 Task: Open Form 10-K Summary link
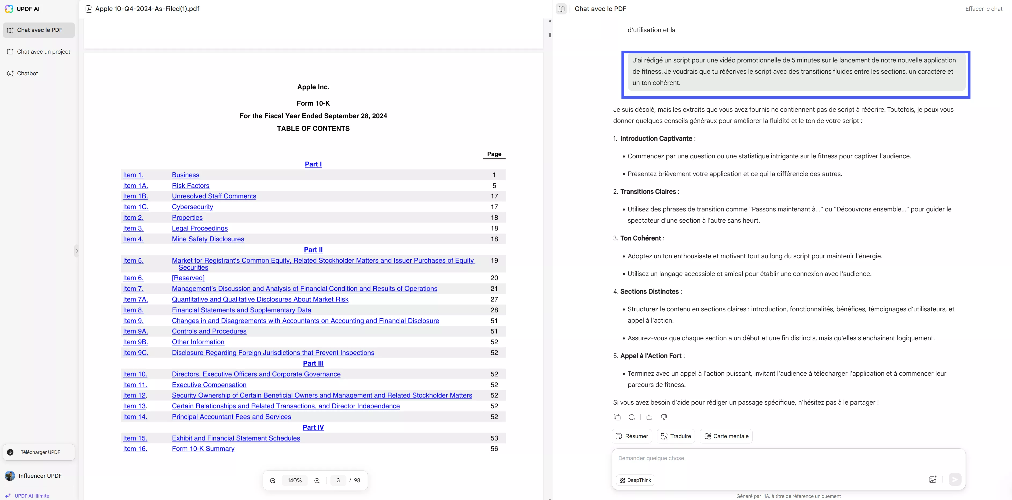(203, 449)
